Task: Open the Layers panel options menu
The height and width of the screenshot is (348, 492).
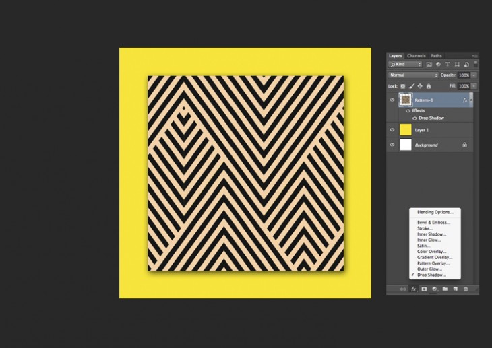Action: click(x=475, y=56)
